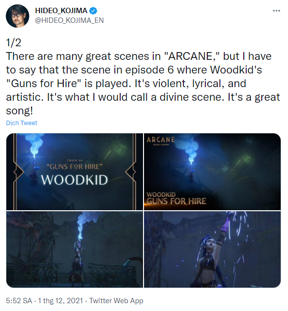The image size is (288, 311).
Task: Click the WOODKID title text in first image
Action: [x=74, y=180]
